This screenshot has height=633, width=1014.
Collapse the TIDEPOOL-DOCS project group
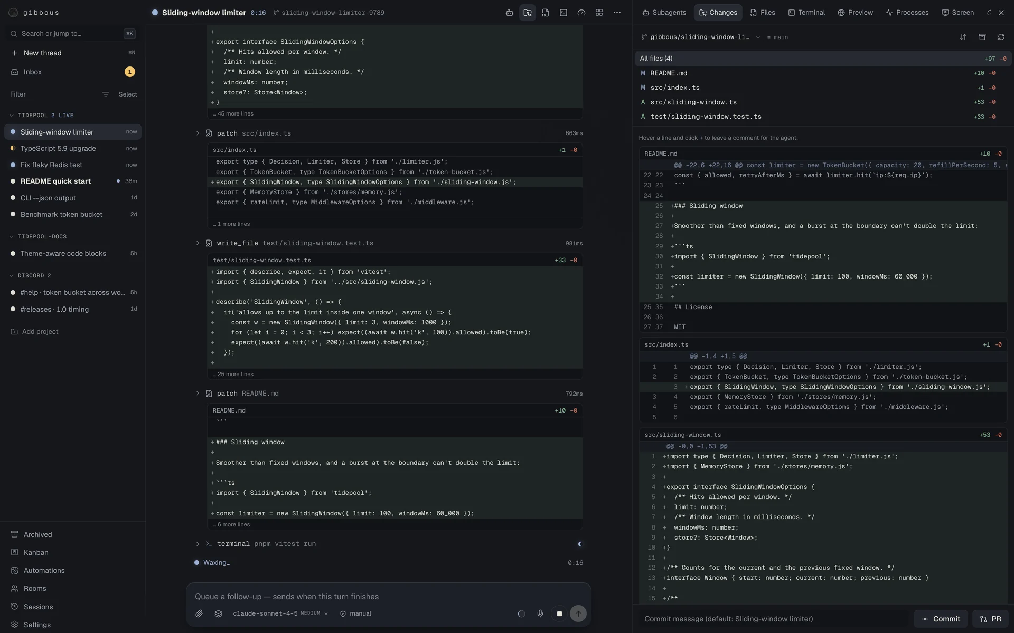pyautogui.click(x=38, y=236)
